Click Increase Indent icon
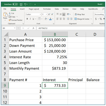The width and height of the screenshot is (106, 106). 71,19
